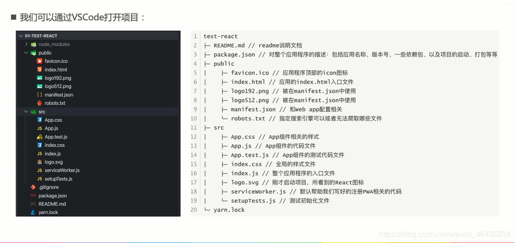This screenshot has height=243, width=515.
Task: Click the node_modules folder icon
Action: point(33,45)
